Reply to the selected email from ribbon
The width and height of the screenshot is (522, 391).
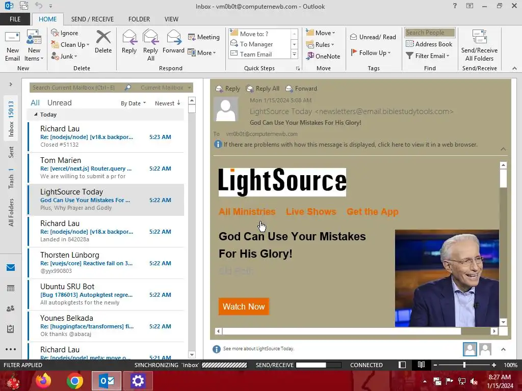[x=129, y=42]
